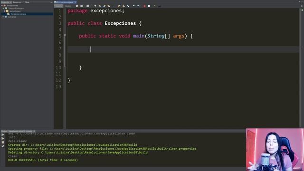The width and height of the screenshot is (304, 171).
Task: Click the 'main' method name in code
Action: 139,36
